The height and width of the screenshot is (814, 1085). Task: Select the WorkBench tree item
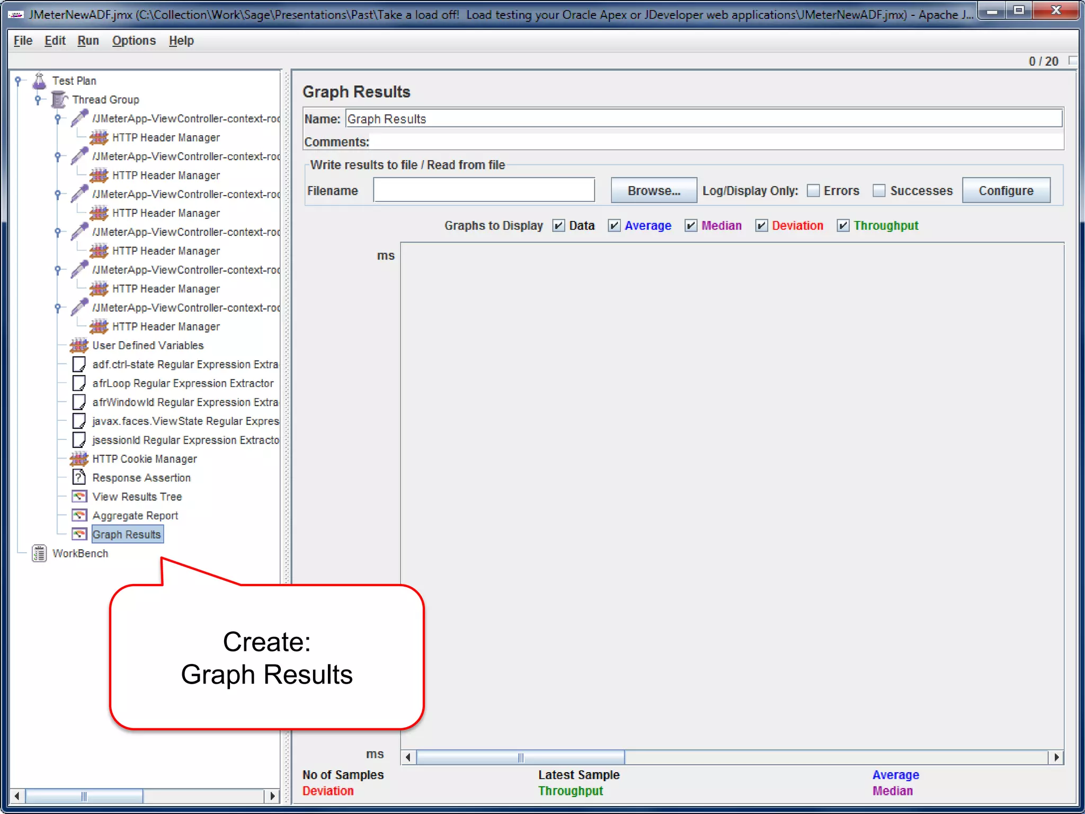coord(80,553)
